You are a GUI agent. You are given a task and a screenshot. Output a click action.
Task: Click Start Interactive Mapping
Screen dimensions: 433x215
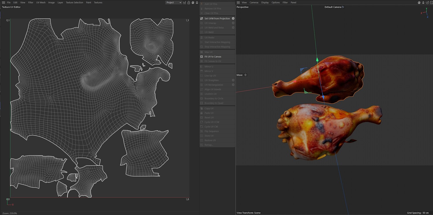[217, 42]
